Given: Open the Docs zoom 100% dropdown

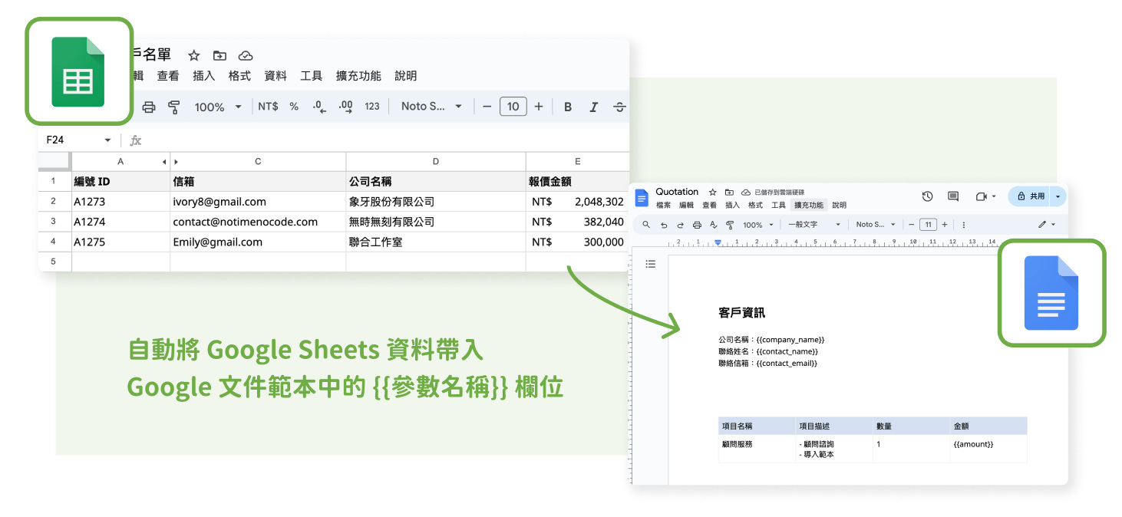Looking at the screenshot, I should pyautogui.click(x=757, y=225).
